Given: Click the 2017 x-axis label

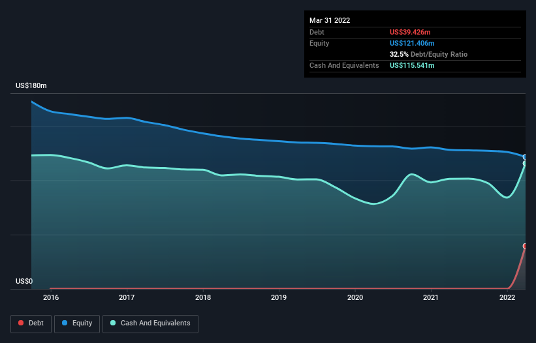Looking at the screenshot, I should pos(127,297).
